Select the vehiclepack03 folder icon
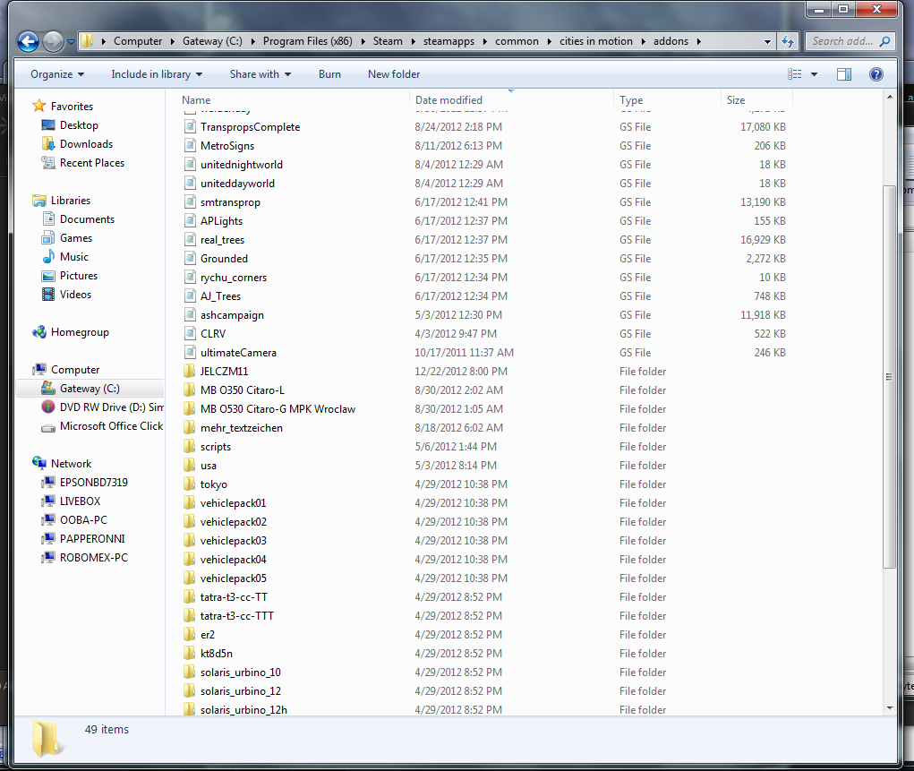 (x=190, y=541)
